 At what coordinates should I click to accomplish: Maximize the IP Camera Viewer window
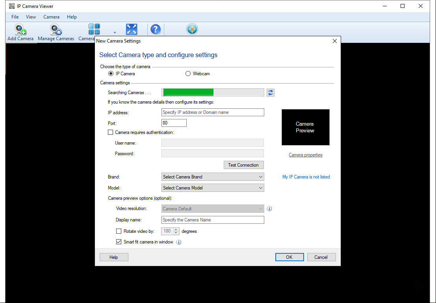(403, 6)
